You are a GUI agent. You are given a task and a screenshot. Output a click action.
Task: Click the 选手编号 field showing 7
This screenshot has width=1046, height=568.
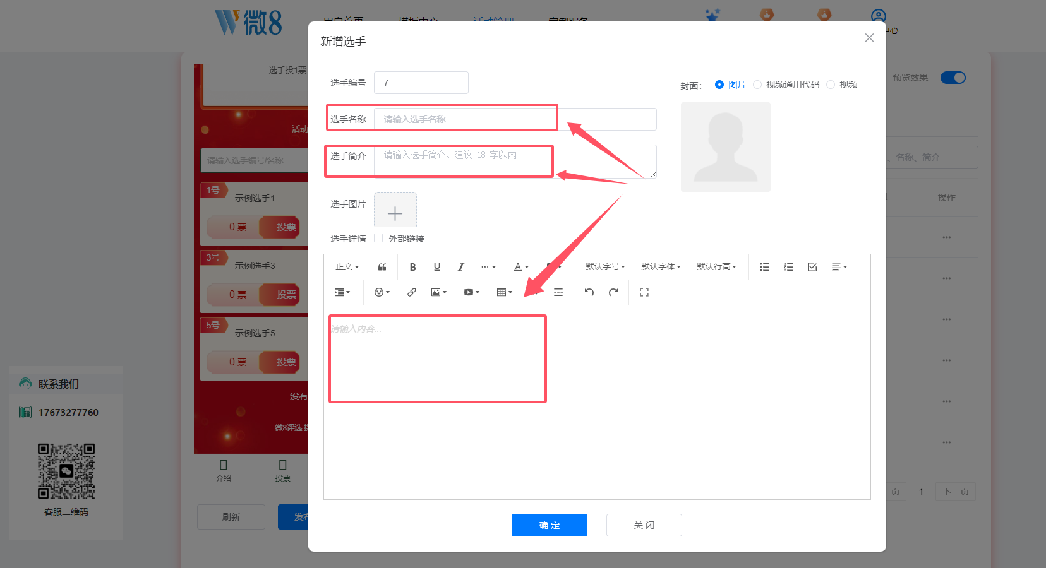(421, 83)
